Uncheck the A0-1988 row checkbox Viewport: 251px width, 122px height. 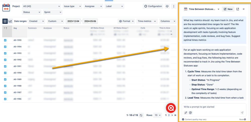[5, 86]
